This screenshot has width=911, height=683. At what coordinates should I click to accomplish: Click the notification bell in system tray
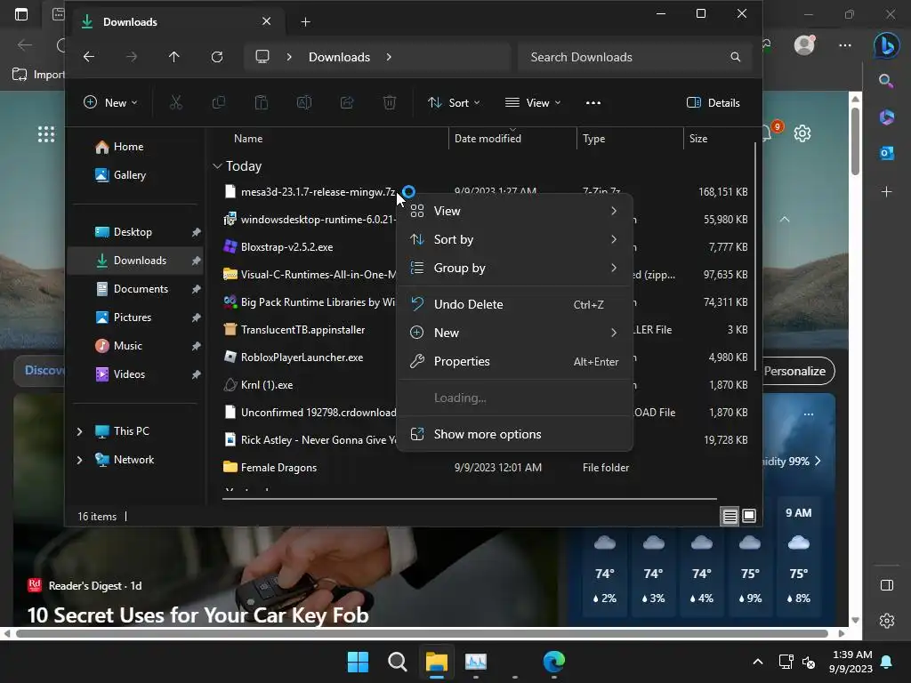pos(887,662)
